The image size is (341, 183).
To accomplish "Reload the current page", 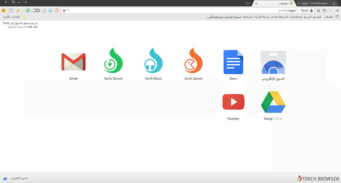I will 325,10.
